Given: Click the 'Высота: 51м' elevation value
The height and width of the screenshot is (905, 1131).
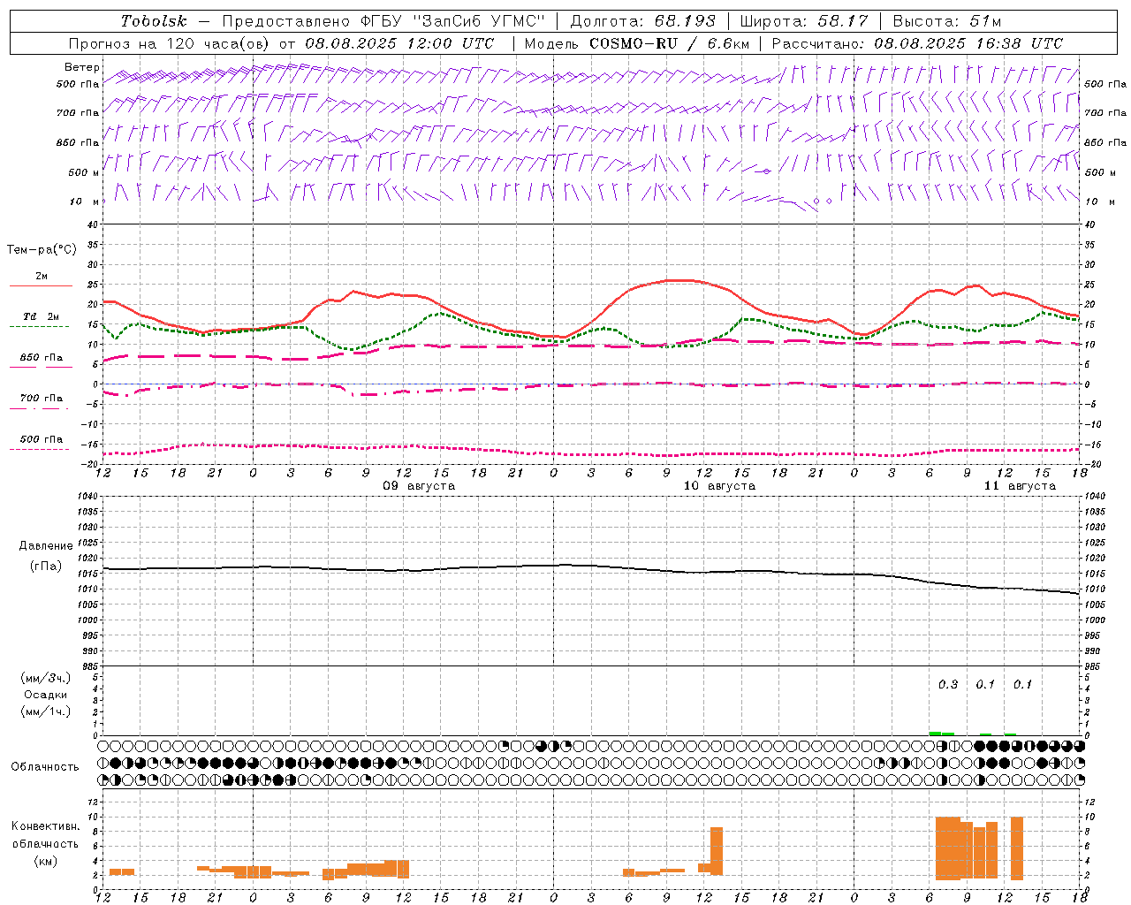Looking at the screenshot, I should (x=947, y=21).
